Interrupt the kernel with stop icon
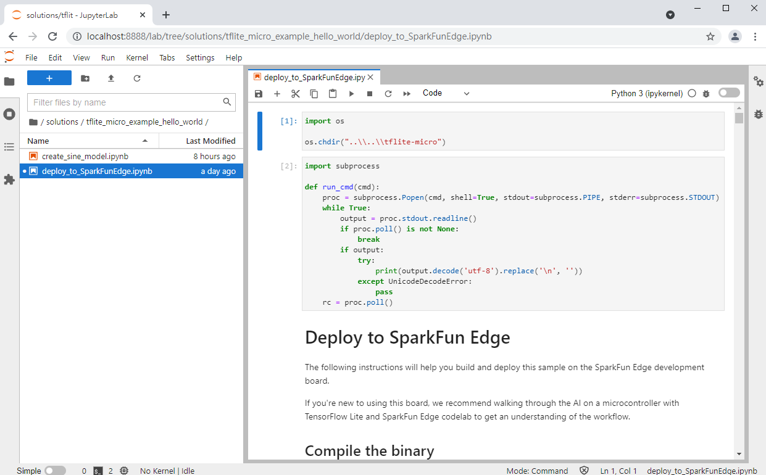766x475 pixels. (x=370, y=94)
